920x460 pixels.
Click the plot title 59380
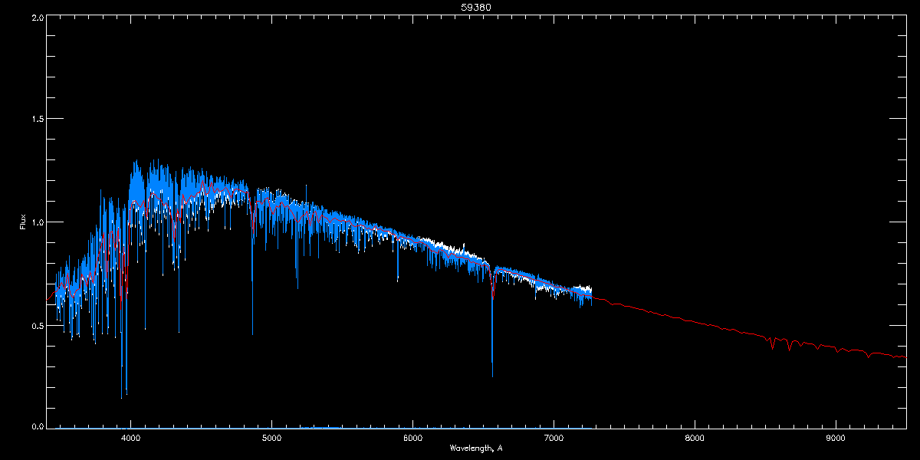[476, 8]
